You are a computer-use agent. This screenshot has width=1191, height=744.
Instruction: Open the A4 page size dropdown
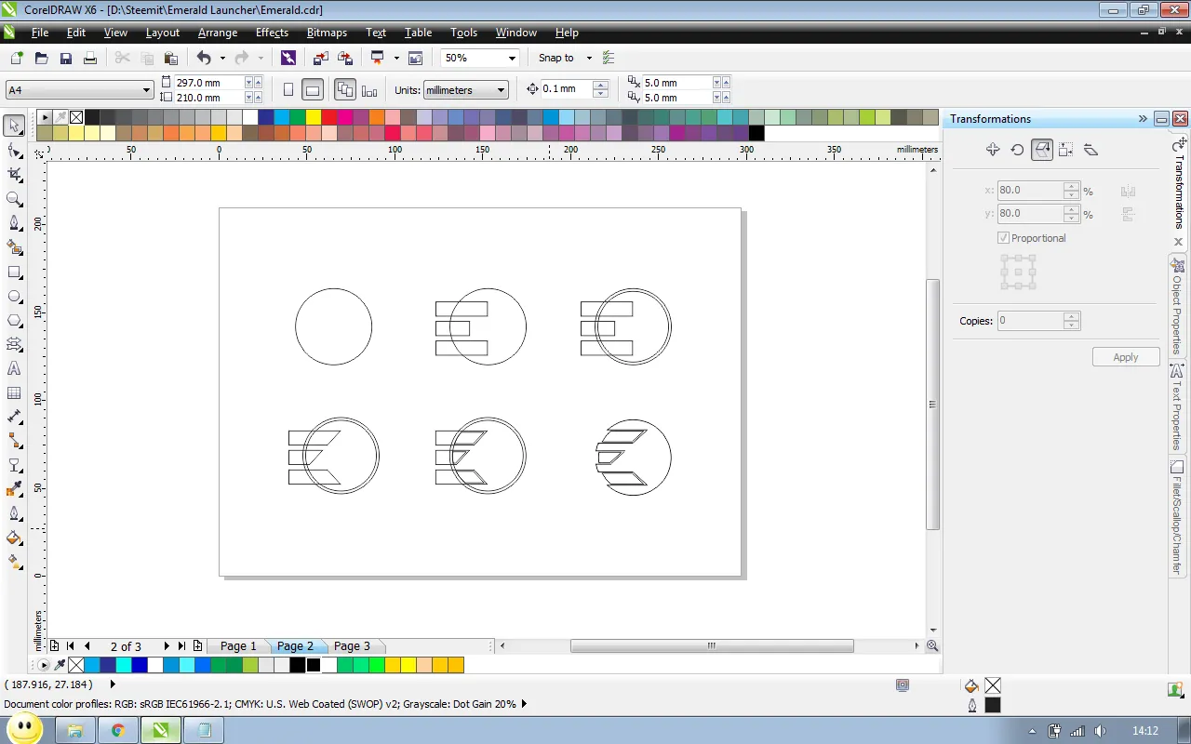pos(147,90)
